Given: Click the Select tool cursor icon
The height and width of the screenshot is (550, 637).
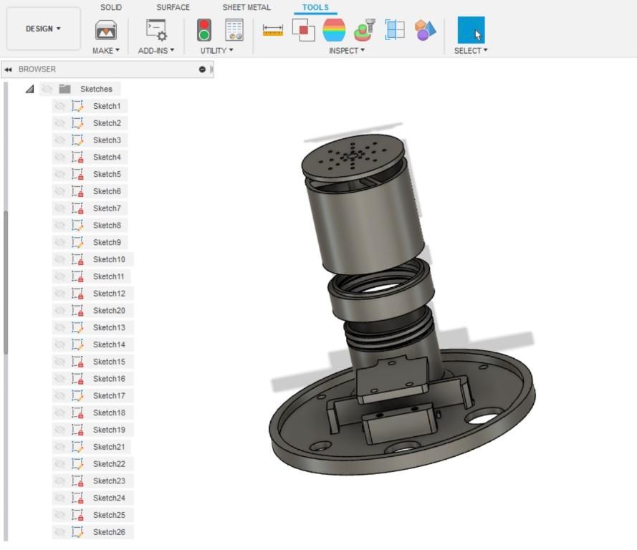Looking at the screenshot, I should [471, 30].
